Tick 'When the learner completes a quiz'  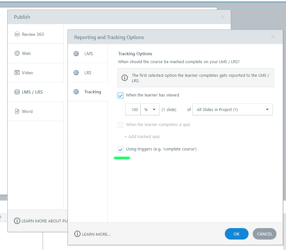pyautogui.click(x=120, y=125)
